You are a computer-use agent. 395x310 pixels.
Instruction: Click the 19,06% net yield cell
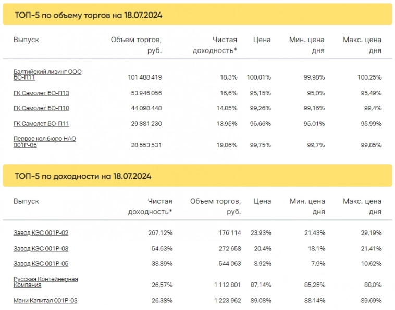227,145
